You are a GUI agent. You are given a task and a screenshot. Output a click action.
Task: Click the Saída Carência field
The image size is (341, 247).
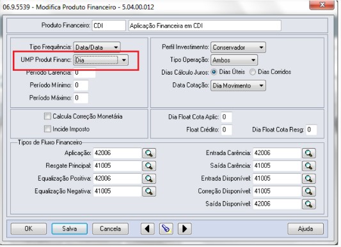tap(277, 166)
